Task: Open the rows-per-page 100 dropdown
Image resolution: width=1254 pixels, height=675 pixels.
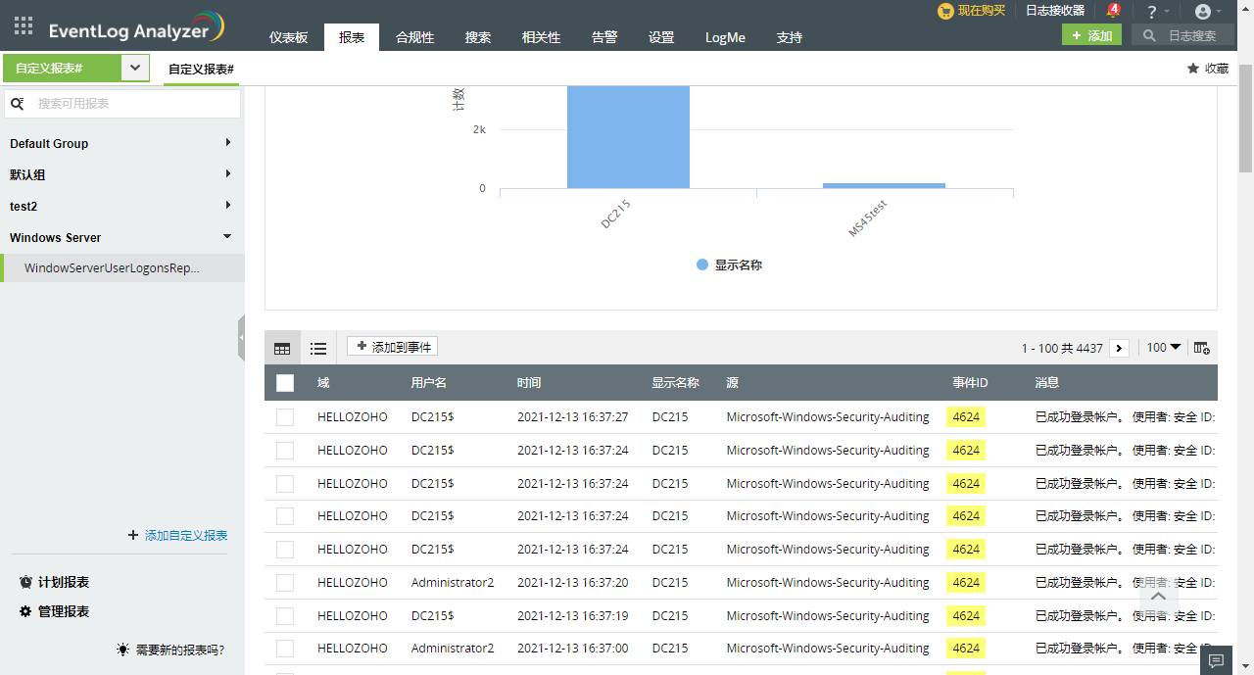Action: [1164, 348]
